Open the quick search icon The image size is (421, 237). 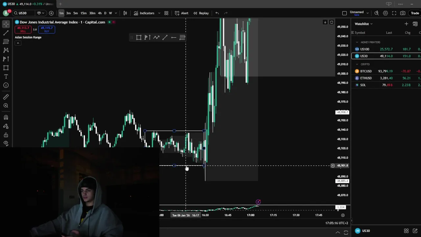pyautogui.click(x=377, y=13)
